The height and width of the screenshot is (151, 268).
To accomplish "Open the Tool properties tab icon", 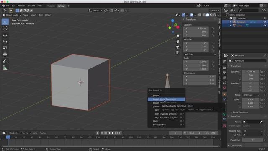I will tap(224, 62).
